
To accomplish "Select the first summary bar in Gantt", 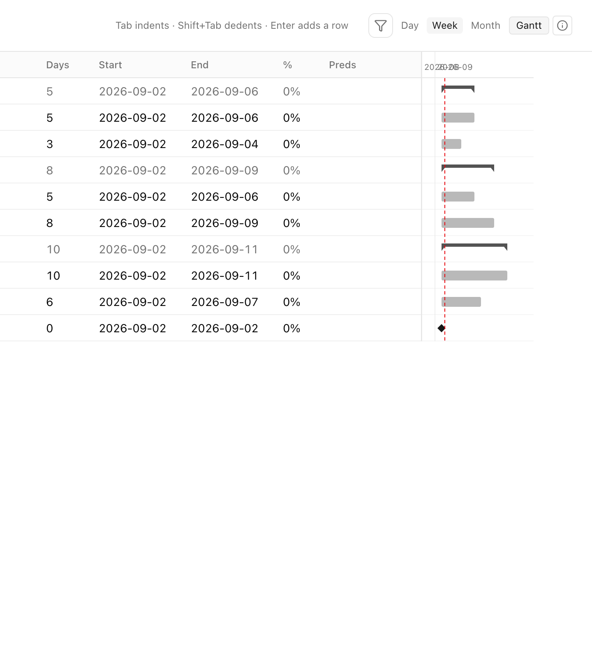I will click(x=458, y=89).
